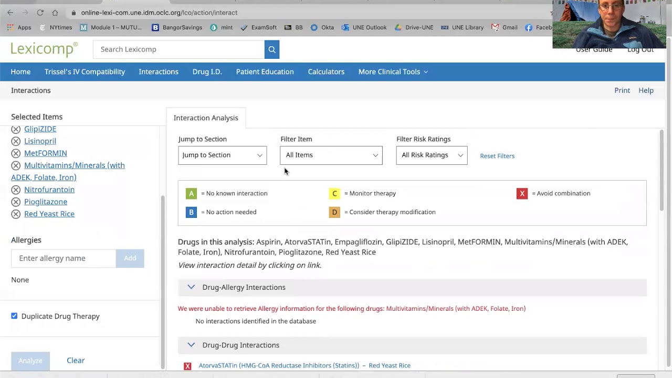This screenshot has height=378, width=672.
Task: Click the Interaction Analysis panel scrollbar
Action: [x=661, y=171]
